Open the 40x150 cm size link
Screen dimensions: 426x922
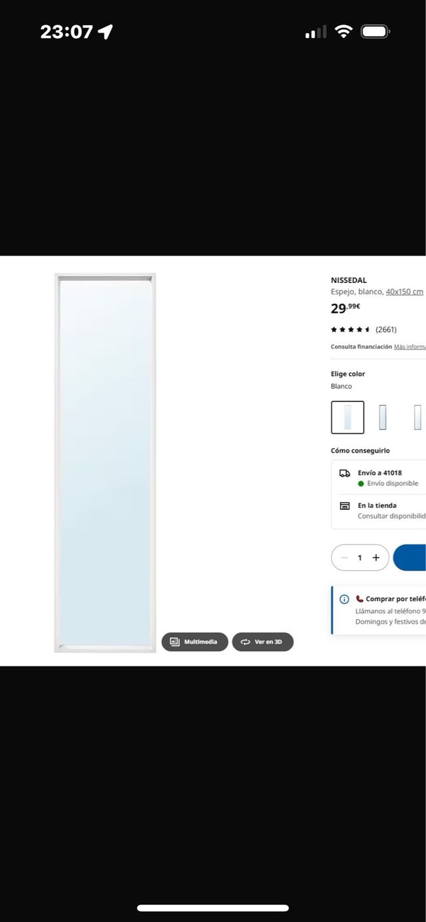click(404, 292)
